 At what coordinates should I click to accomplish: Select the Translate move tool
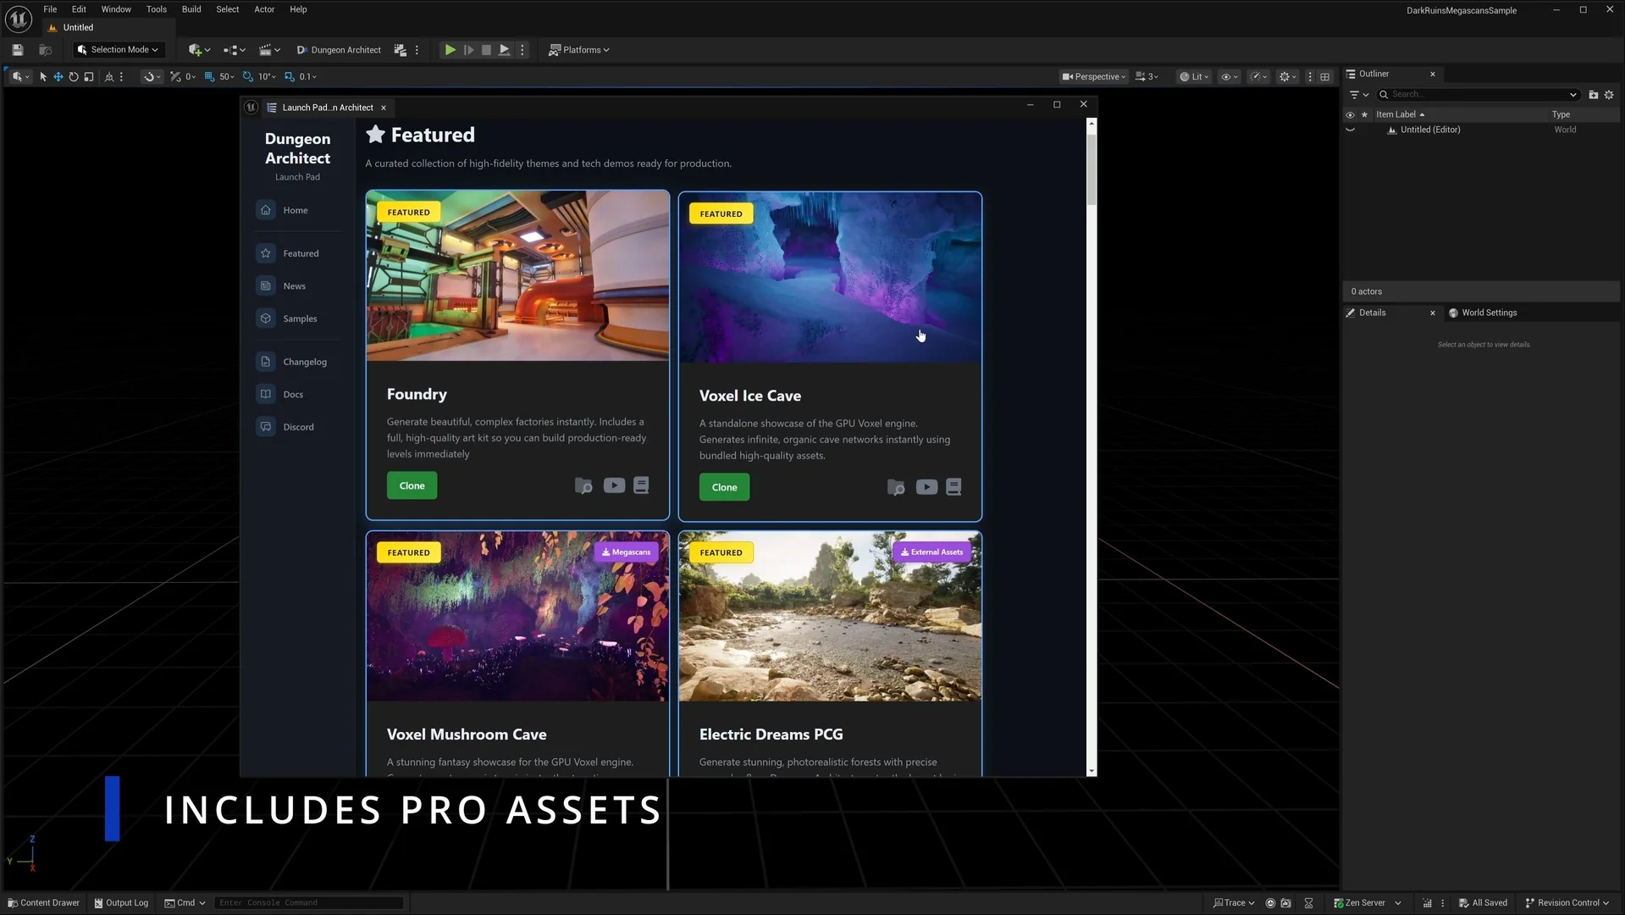(x=58, y=77)
